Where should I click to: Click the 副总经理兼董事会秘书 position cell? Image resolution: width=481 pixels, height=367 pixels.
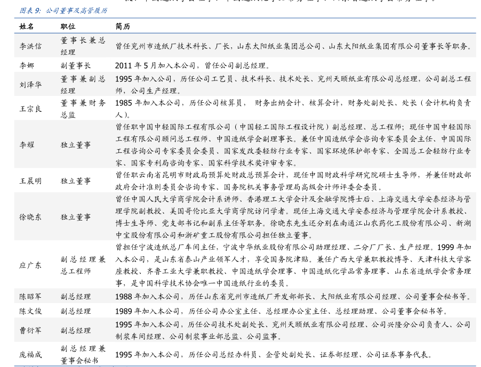[83, 354]
